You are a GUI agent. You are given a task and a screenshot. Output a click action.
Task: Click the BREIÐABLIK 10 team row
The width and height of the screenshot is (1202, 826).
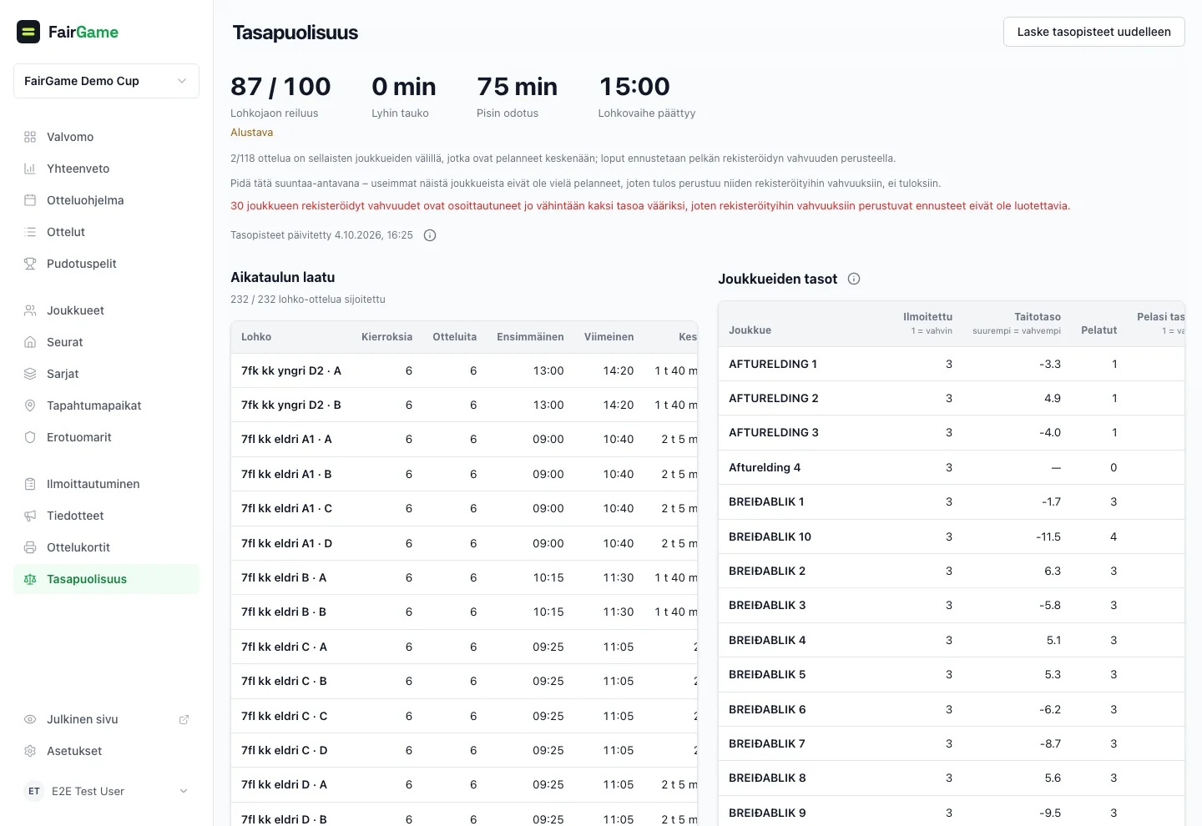[x=952, y=536]
